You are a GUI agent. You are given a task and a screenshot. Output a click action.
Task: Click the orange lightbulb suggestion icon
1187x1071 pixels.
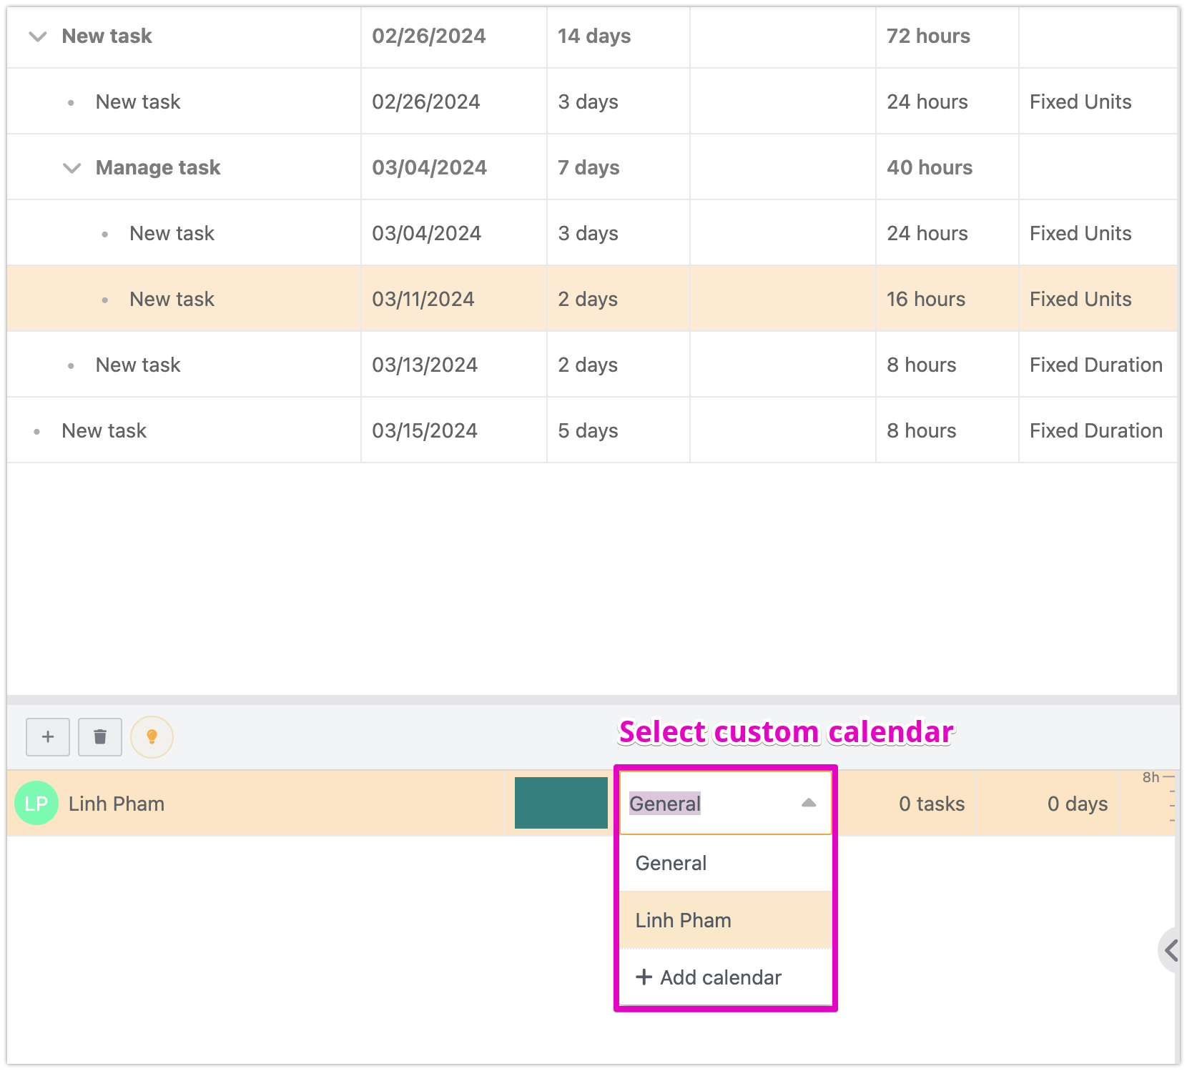pos(152,736)
